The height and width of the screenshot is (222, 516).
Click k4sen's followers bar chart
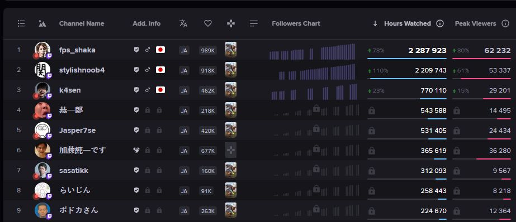[314, 91]
